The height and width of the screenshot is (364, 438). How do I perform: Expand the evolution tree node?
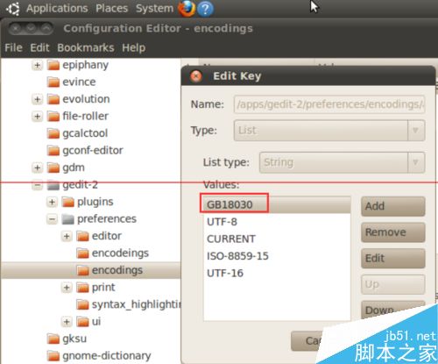click(x=37, y=99)
